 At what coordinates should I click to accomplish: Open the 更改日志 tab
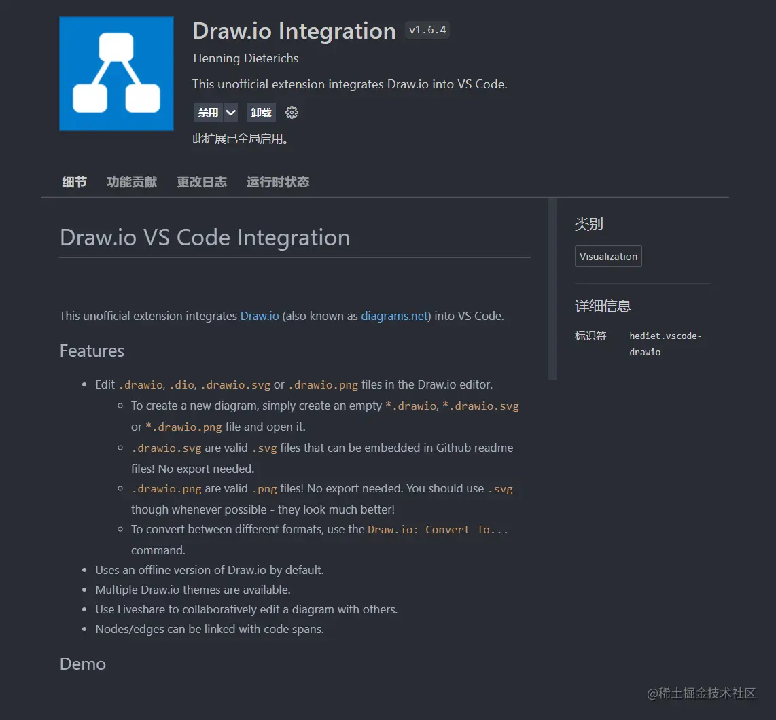201,182
